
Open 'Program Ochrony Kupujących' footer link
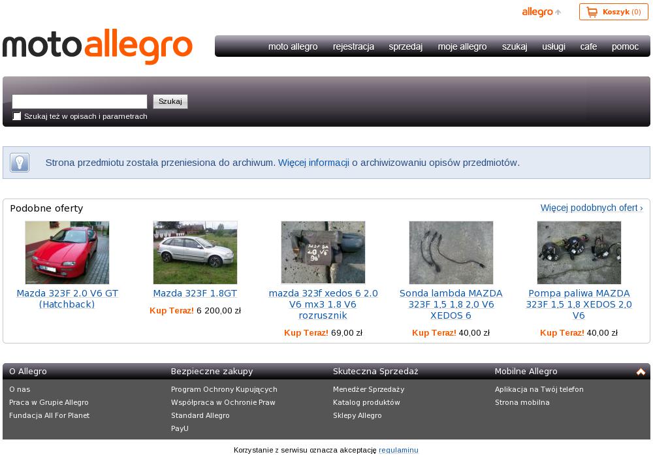[224, 389]
